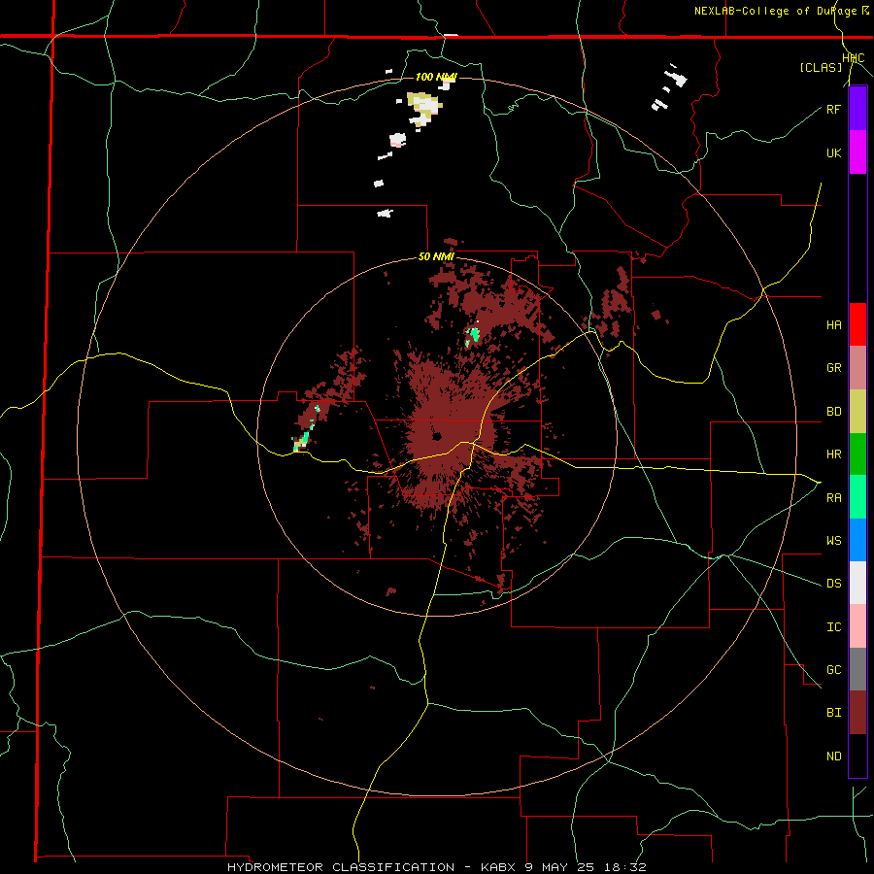Click the '50 NMI' range ring label
The width and height of the screenshot is (874, 874).
436,257
